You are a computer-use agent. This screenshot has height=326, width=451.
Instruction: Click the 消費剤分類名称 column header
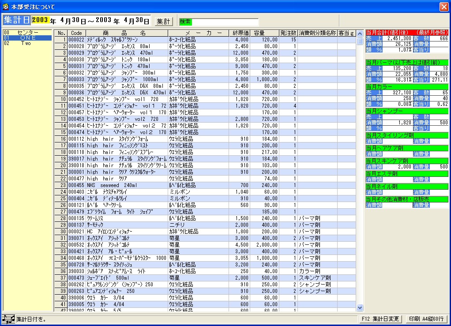pyautogui.click(x=317, y=33)
